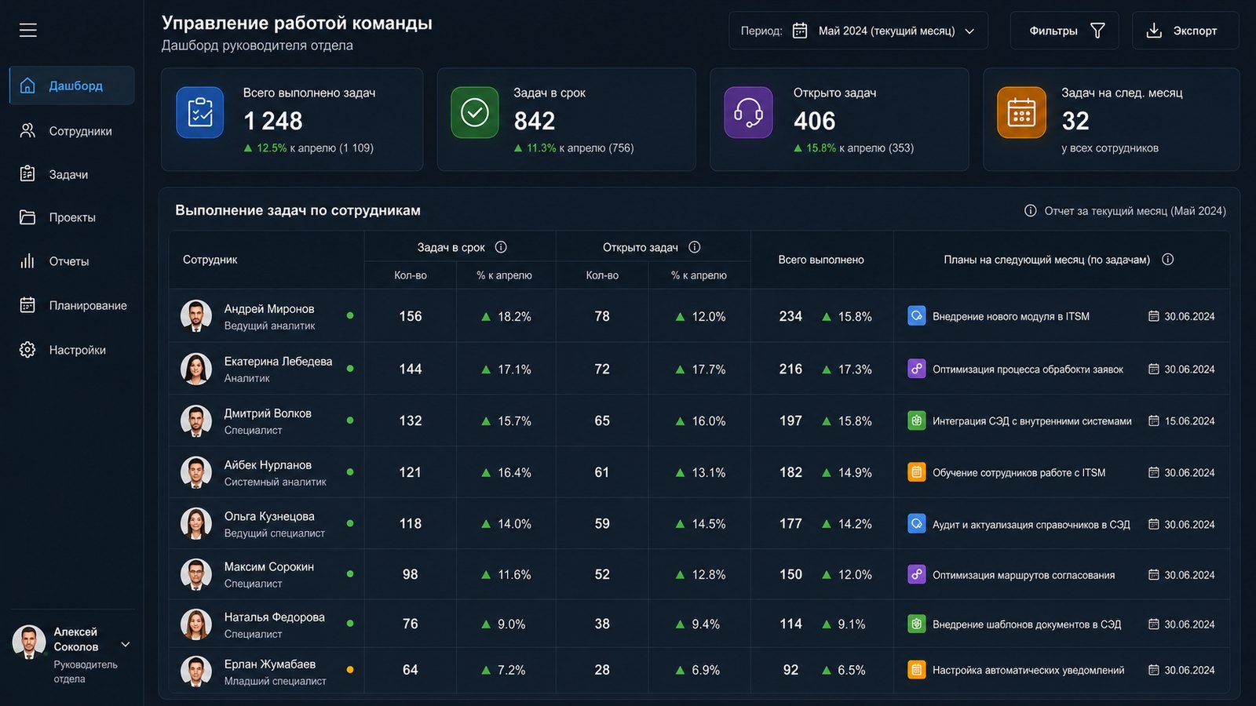Click green icon for Интеграция СЭД с внутренними системами
This screenshot has width=1256, height=706.
[917, 420]
